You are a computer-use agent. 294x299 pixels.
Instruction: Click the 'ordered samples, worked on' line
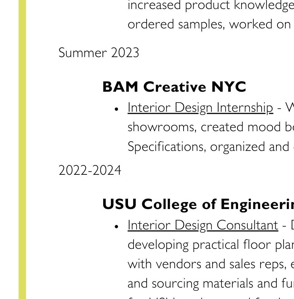(x=209, y=25)
